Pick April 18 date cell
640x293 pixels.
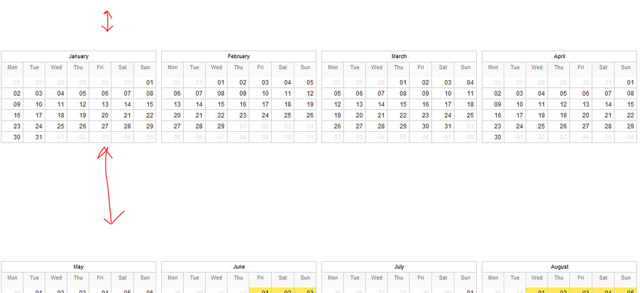pyautogui.click(x=537, y=116)
